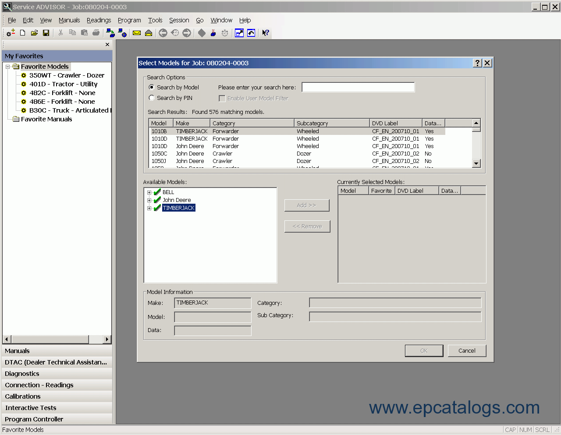The width and height of the screenshot is (561, 435).
Task: Open the Interactive Tests sidebar panel
Action: 57,408
